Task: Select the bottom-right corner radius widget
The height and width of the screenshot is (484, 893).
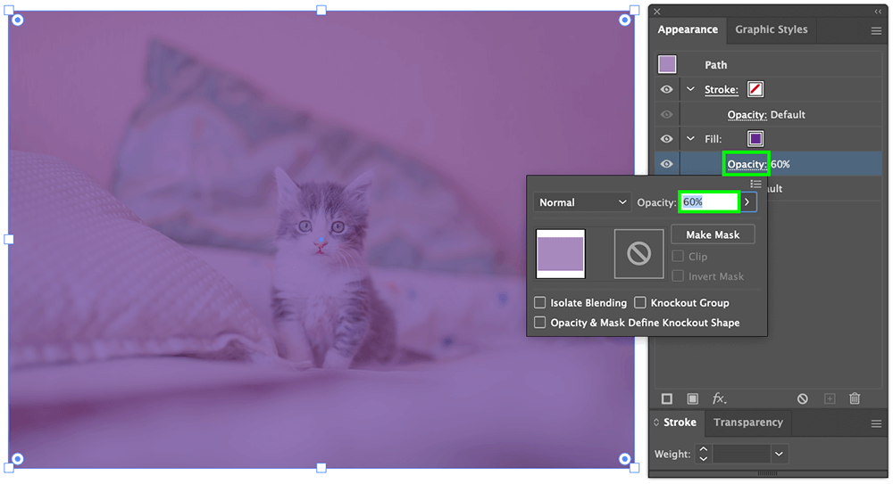Action: click(625, 458)
